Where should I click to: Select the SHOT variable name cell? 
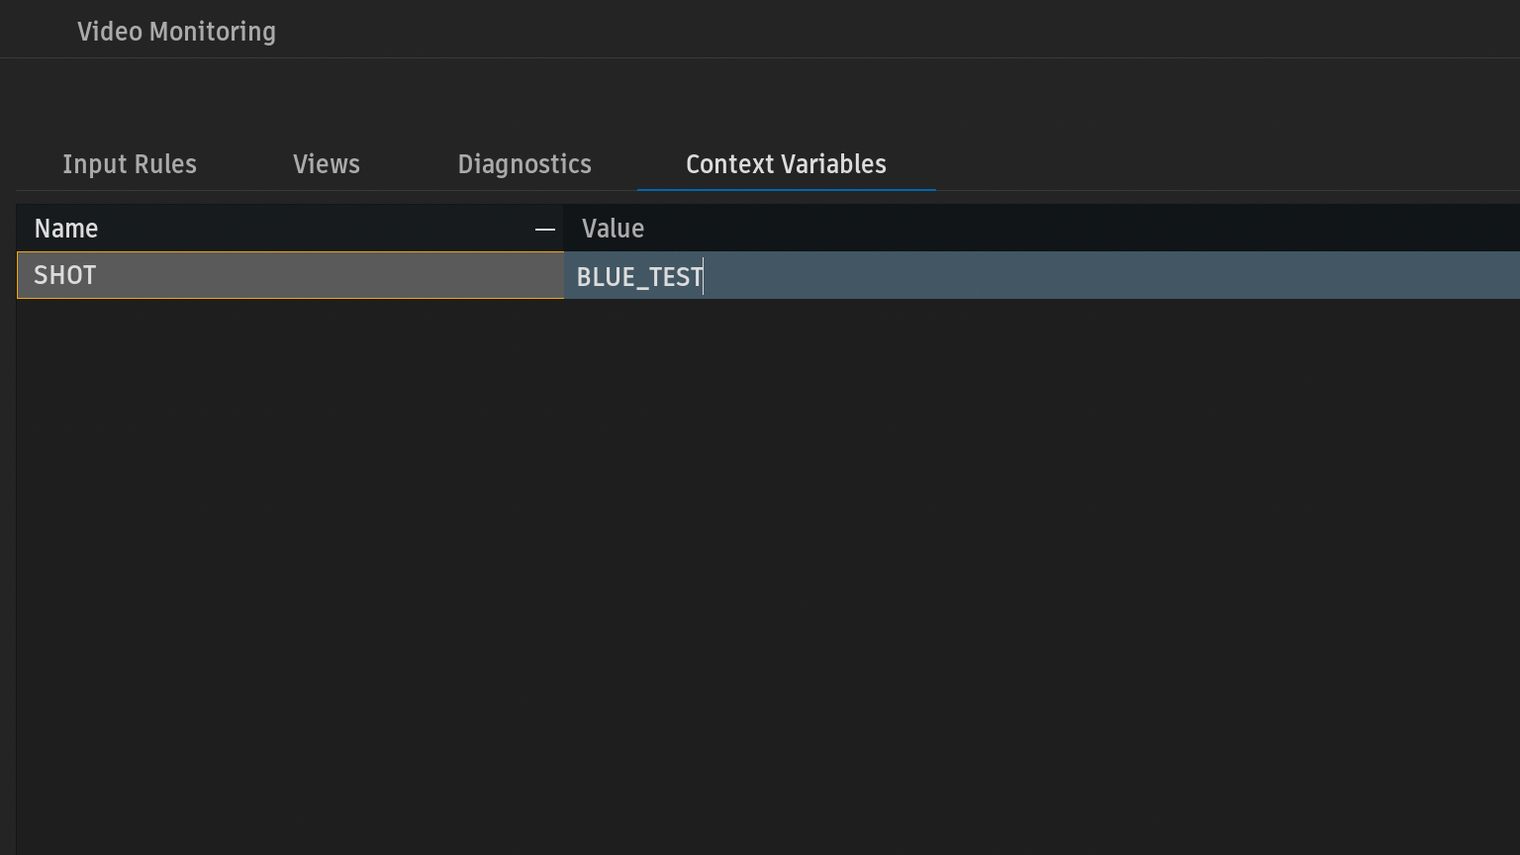65,275
